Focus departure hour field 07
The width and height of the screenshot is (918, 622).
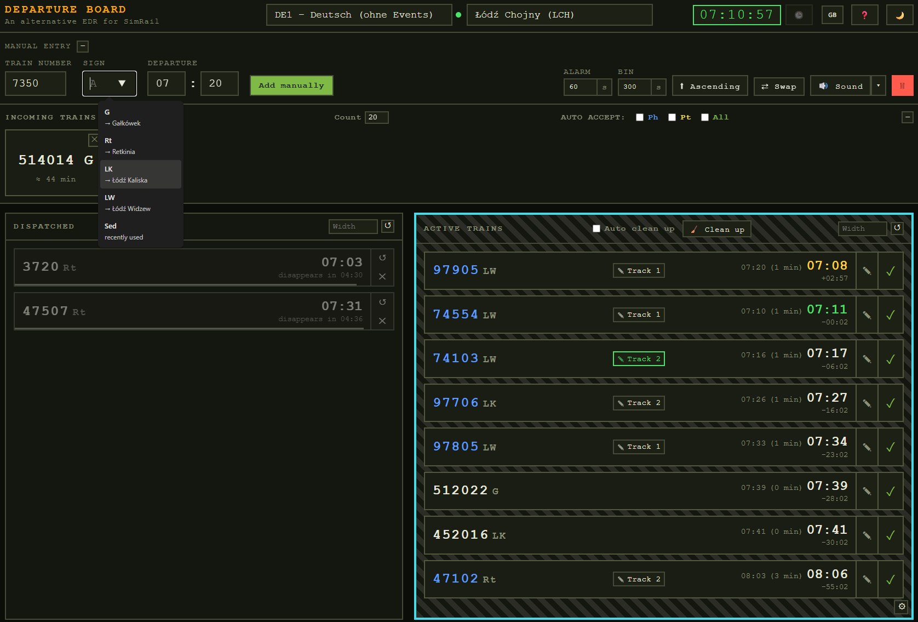(166, 83)
